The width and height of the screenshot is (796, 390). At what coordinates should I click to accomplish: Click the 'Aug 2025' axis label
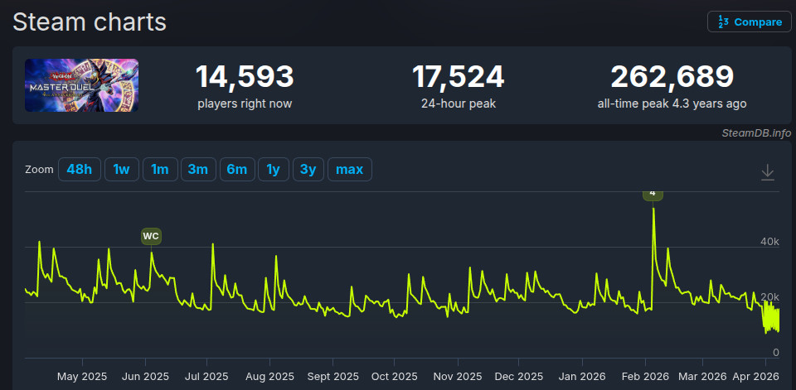pos(269,377)
